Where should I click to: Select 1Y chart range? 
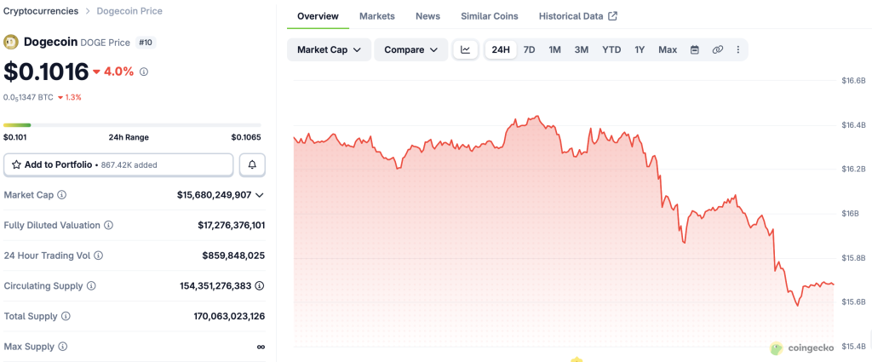click(x=640, y=49)
